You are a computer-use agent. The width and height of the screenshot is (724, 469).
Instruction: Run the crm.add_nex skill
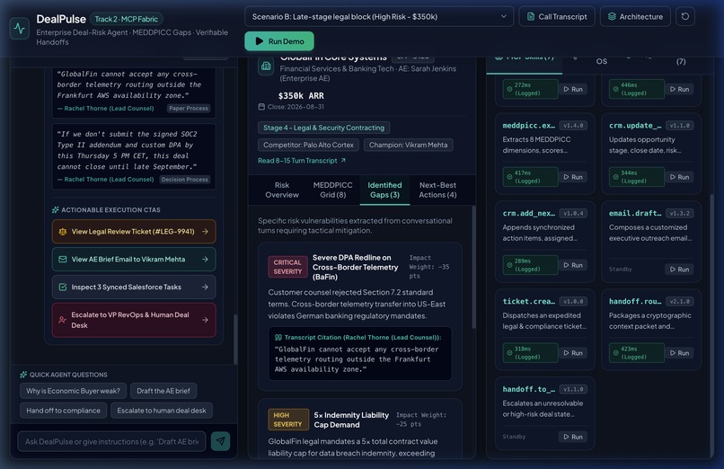(573, 265)
